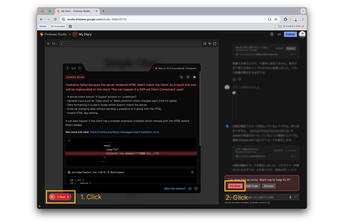The width and height of the screenshot is (344, 223).
Task: Select the element inspector icon in preview toolbar
Action: tap(205, 43)
